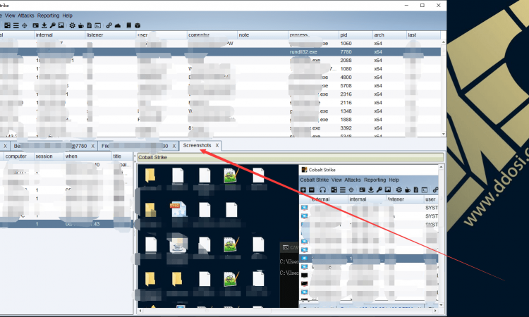Open the Screenshots picture toolbar icon
Viewport: 529px width, 317px height.
[61, 25]
